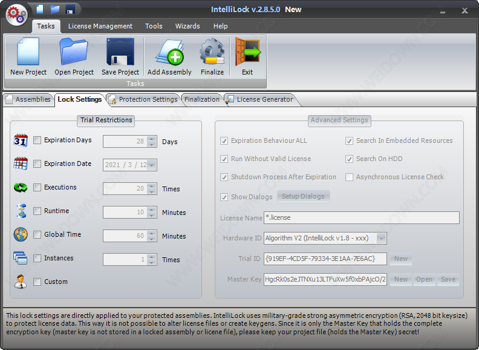The height and width of the screenshot is (350, 479).
Task: Click the License Name input field
Action: coord(362,217)
